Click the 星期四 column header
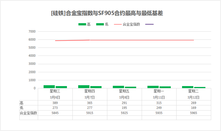221x131 pixels. (90, 91)
